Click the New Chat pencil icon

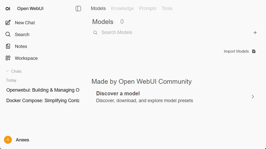pos(8,23)
